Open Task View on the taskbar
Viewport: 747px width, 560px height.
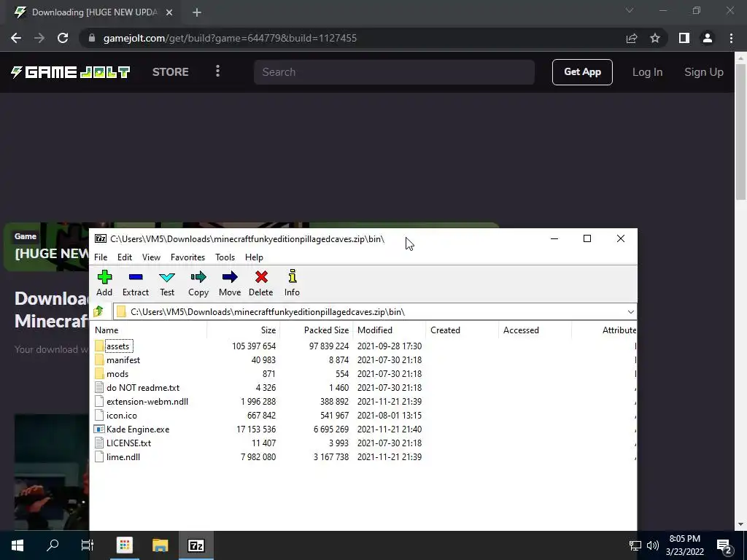(88, 545)
